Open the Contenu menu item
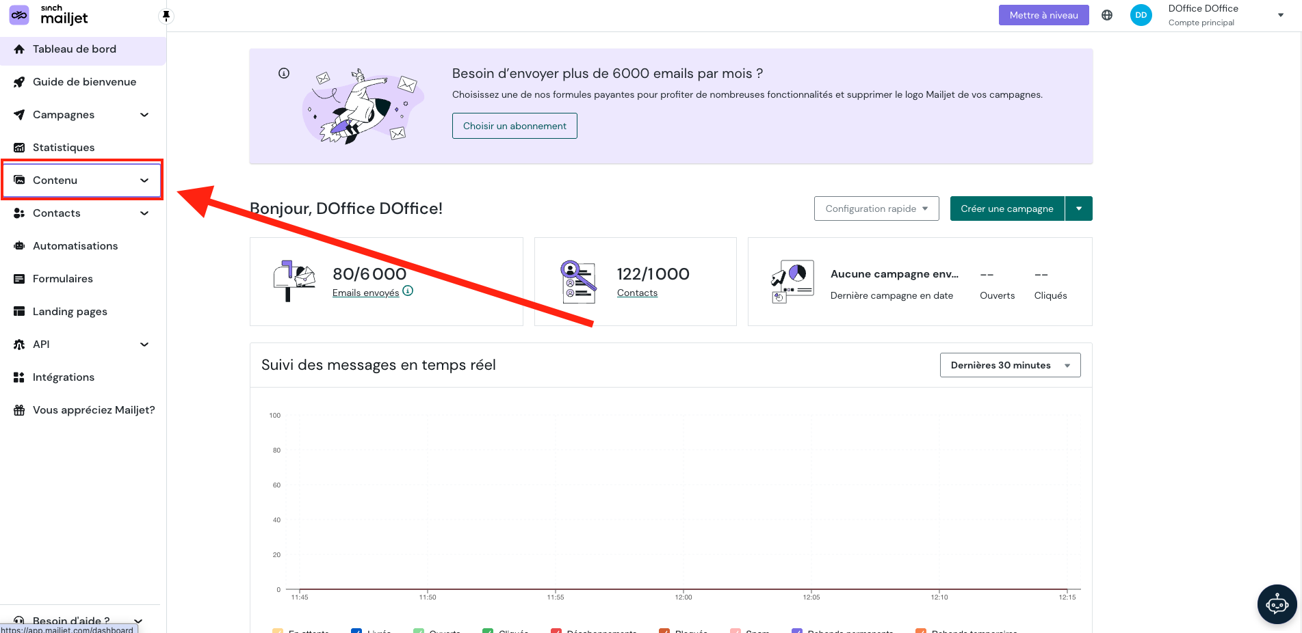The height and width of the screenshot is (633, 1302). (55, 180)
